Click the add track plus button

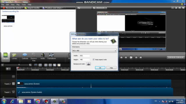(x=13, y=77)
